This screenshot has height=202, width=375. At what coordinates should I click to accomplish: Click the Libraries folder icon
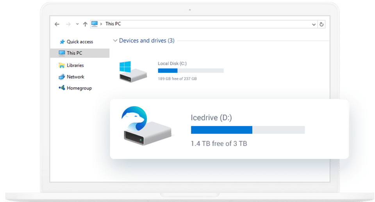click(x=62, y=65)
